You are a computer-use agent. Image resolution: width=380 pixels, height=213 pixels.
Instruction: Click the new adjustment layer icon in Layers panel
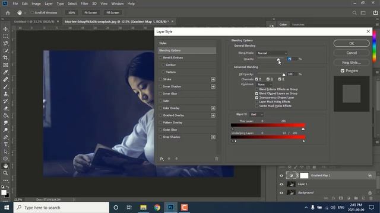coord(349,198)
